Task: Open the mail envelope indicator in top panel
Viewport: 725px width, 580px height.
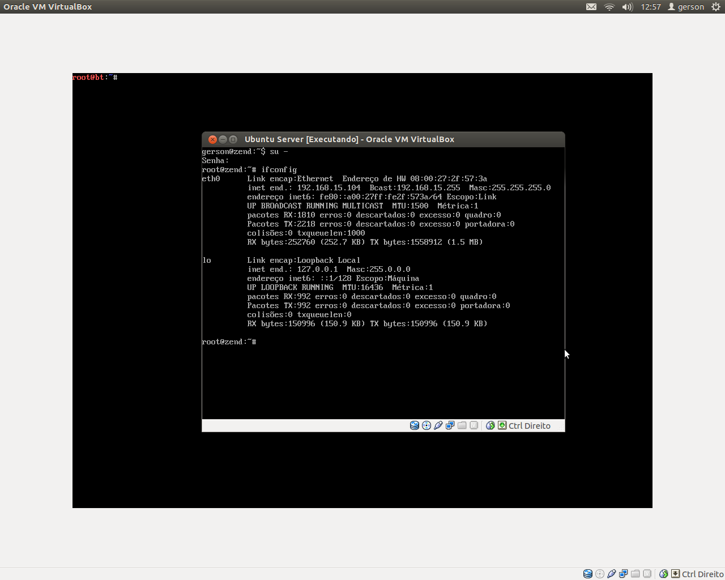Action: (x=591, y=7)
